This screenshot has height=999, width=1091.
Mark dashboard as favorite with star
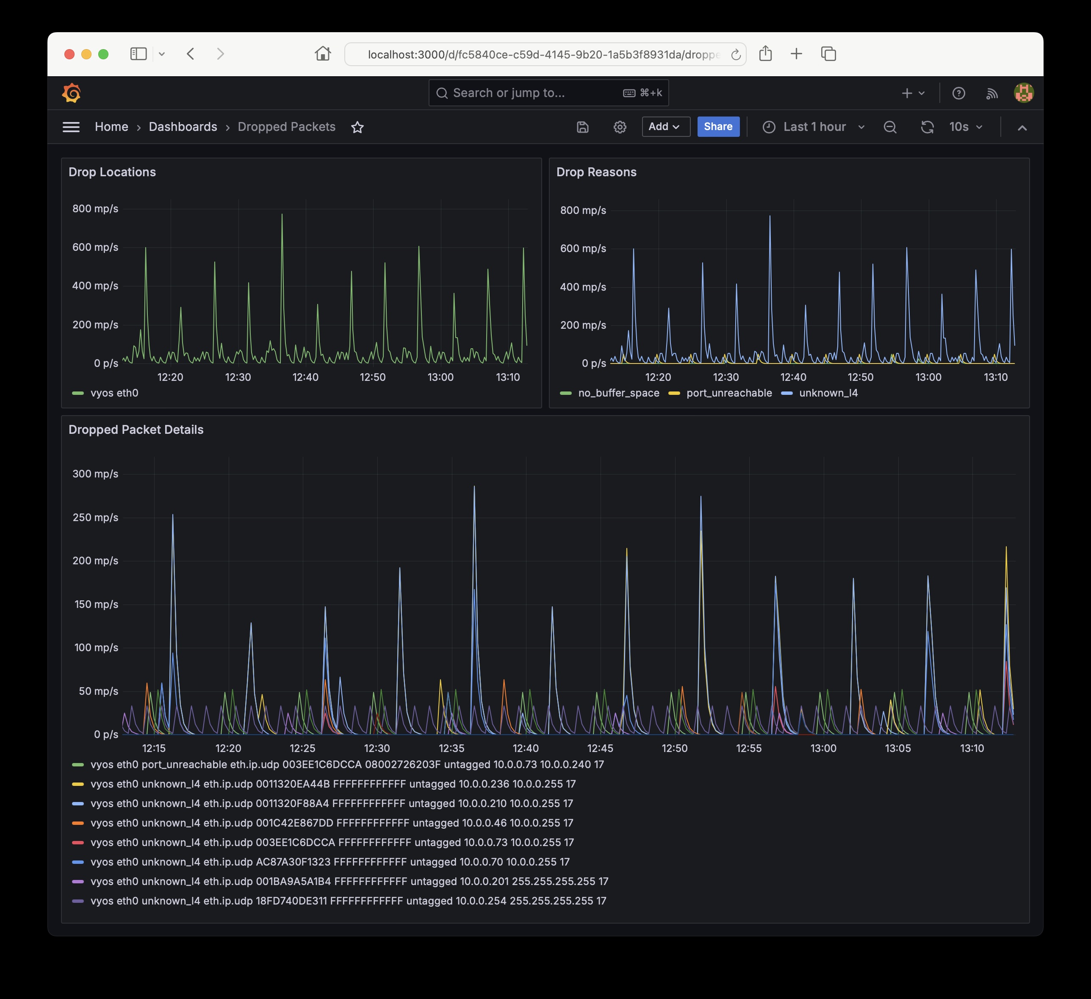point(357,127)
